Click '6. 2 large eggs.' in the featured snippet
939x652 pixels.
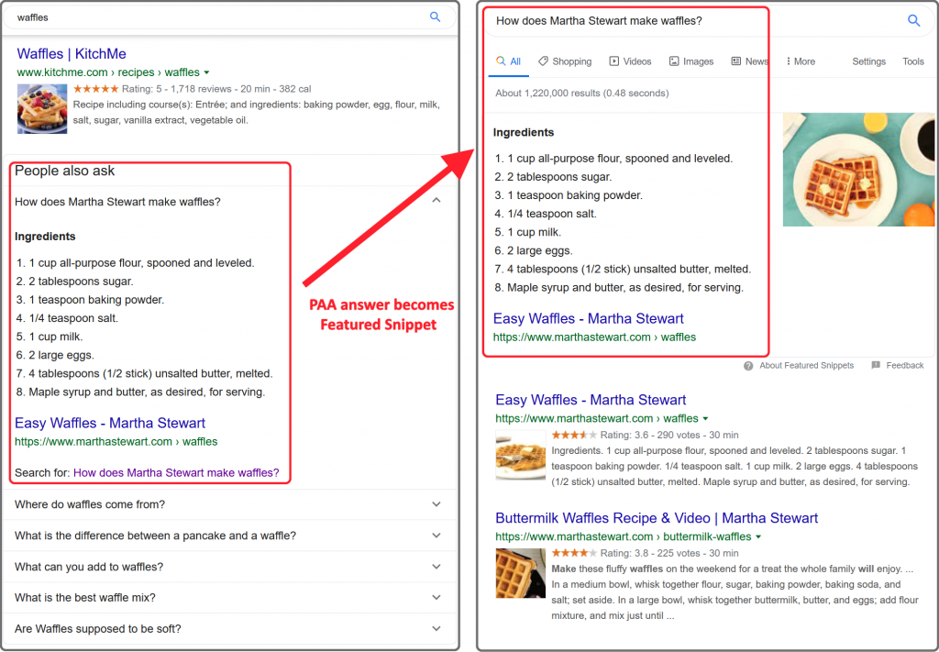pyautogui.click(x=533, y=250)
